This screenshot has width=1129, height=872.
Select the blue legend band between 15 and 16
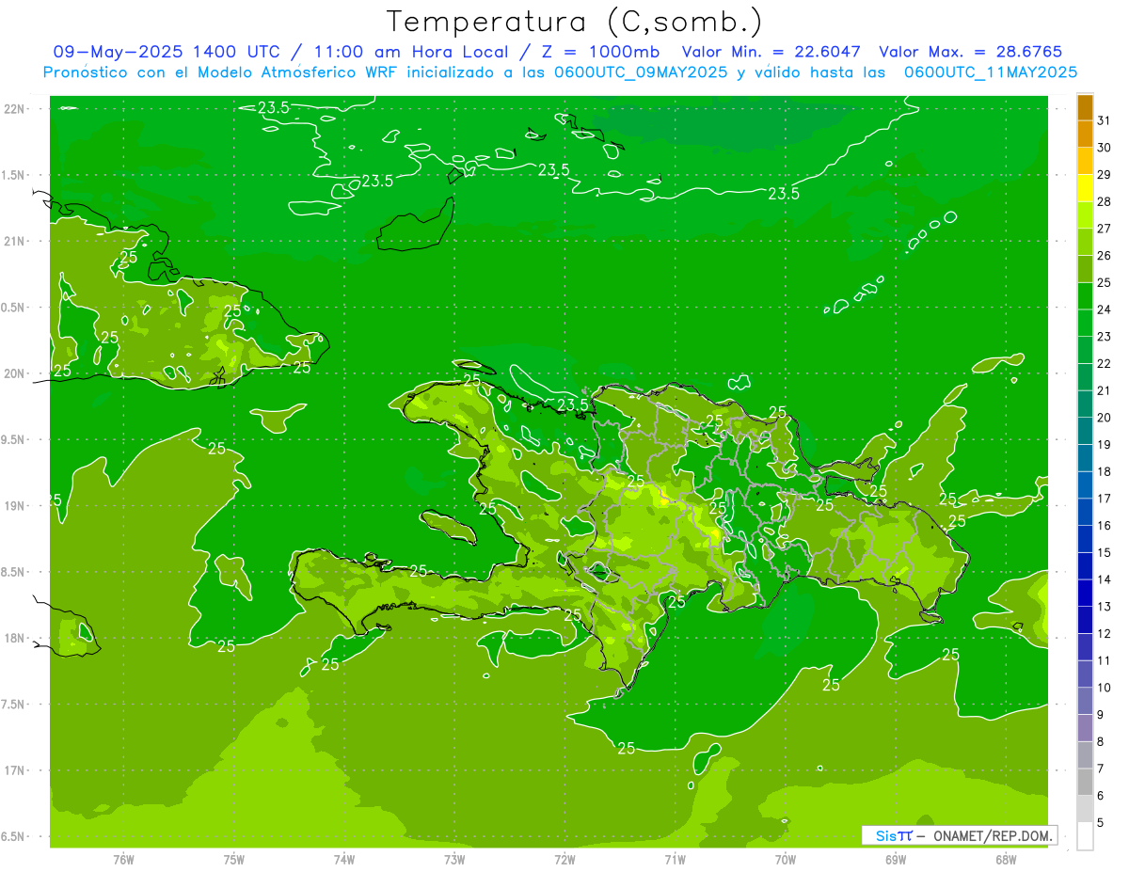coord(1085,540)
